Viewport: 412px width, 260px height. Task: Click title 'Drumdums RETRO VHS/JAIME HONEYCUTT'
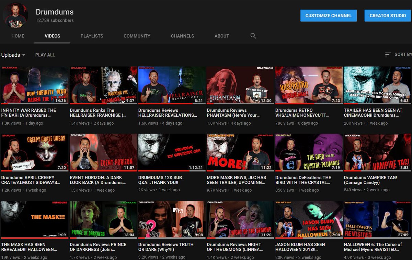303,113
